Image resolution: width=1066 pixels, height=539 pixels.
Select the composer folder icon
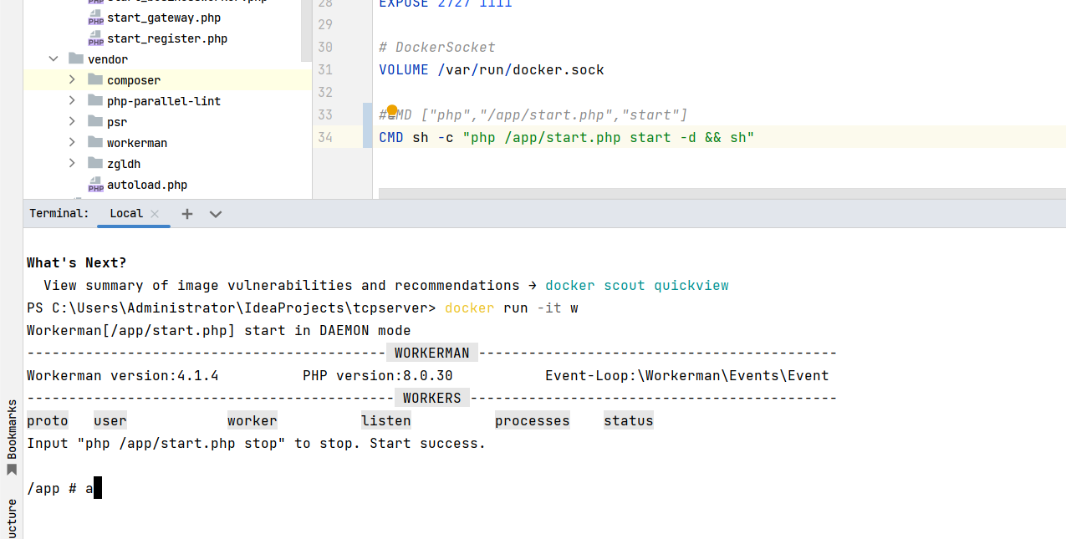click(x=95, y=80)
